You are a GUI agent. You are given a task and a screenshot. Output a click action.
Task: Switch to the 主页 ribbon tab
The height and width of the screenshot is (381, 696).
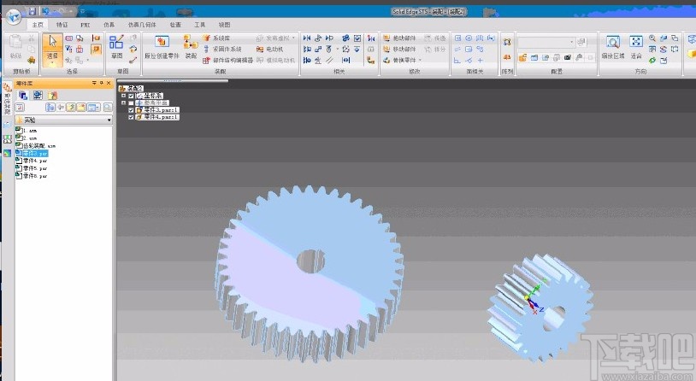coord(38,25)
